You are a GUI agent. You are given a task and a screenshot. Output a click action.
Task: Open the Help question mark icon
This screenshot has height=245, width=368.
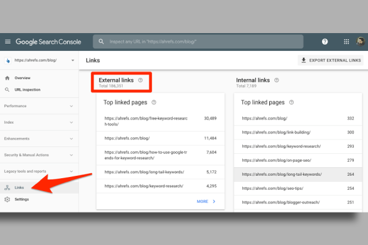(325, 42)
